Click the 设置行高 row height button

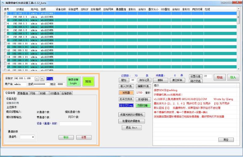195,76
